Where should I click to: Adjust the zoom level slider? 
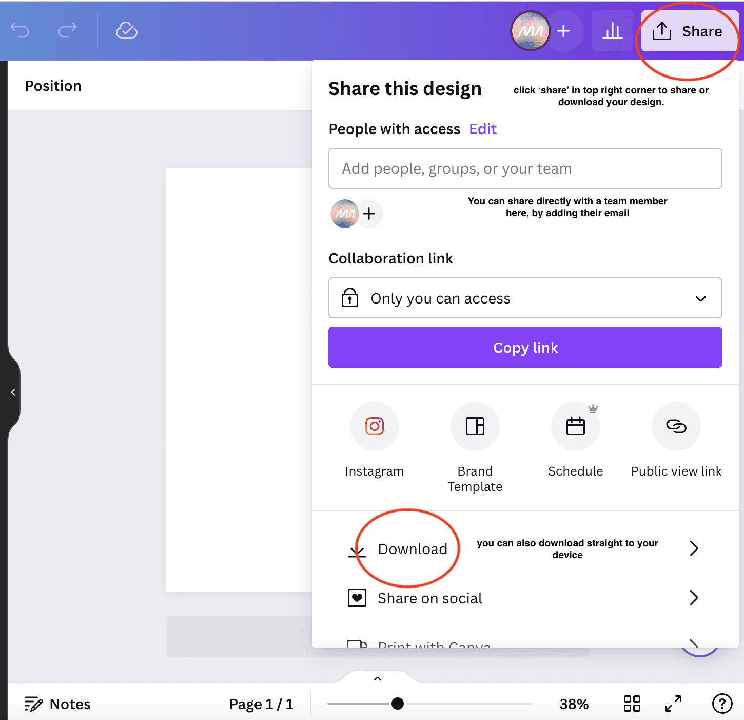pyautogui.click(x=398, y=704)
